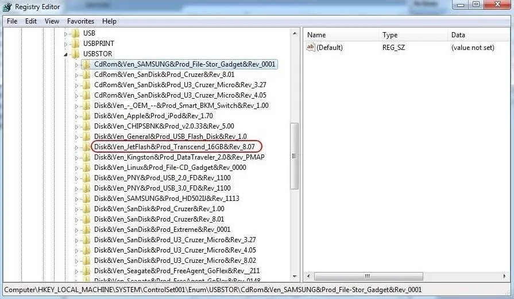This screenshot has height=299, width=514.
Task: Click folder icon of SAMSUNG HD502IJ key
Action: click(x=87, y=199)
